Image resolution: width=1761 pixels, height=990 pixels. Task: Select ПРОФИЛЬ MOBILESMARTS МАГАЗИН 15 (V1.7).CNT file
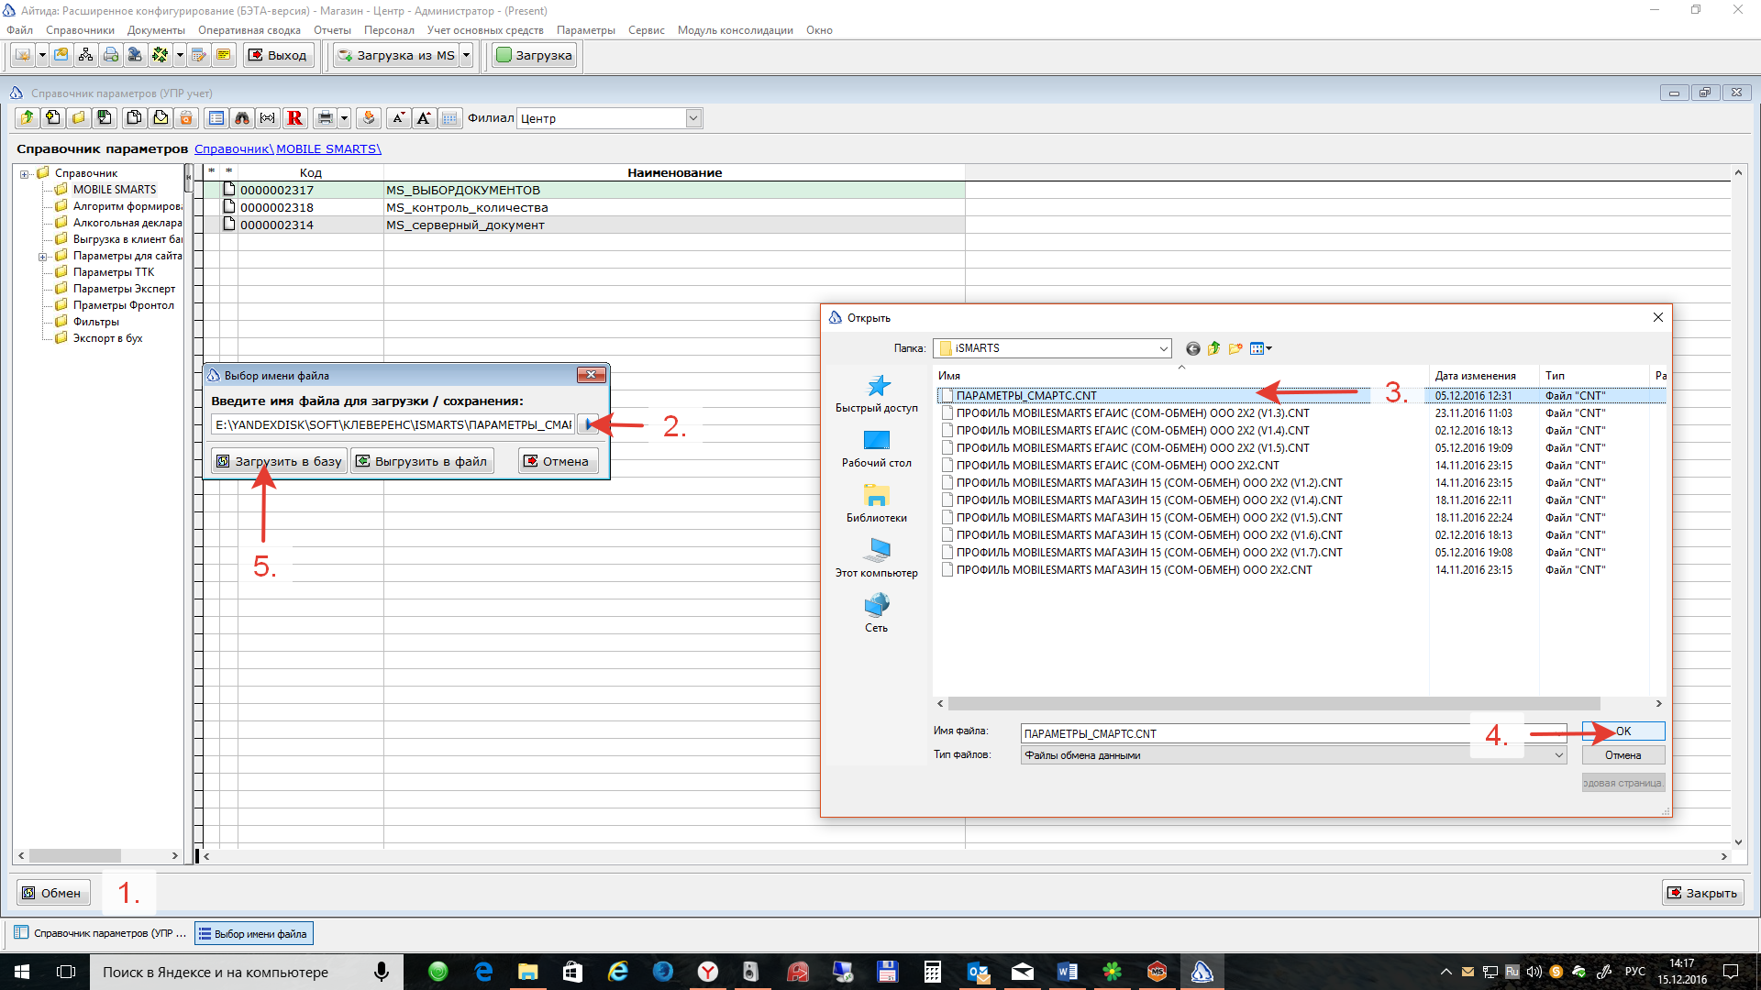coord(1148,553)
